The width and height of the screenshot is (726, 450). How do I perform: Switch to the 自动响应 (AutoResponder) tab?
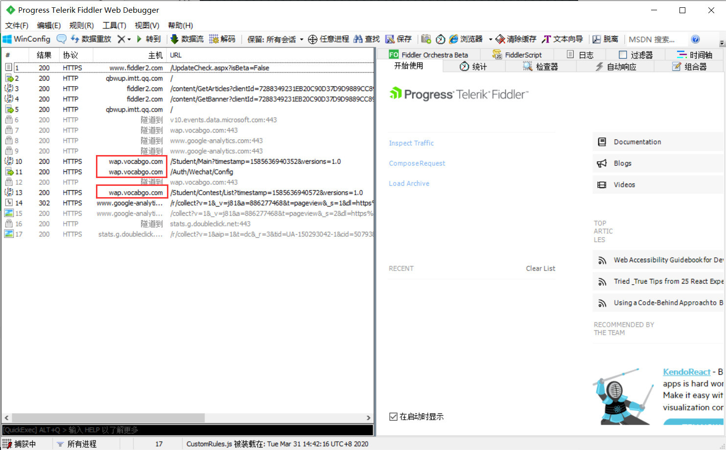(616, 67)
